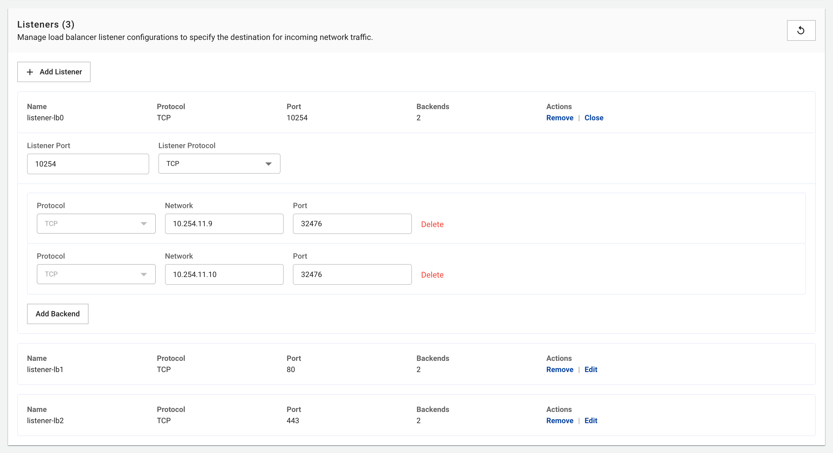Click the Network field containing 10.254.11.10
This screenshot has width=833, height=453.
pos(224,274)
